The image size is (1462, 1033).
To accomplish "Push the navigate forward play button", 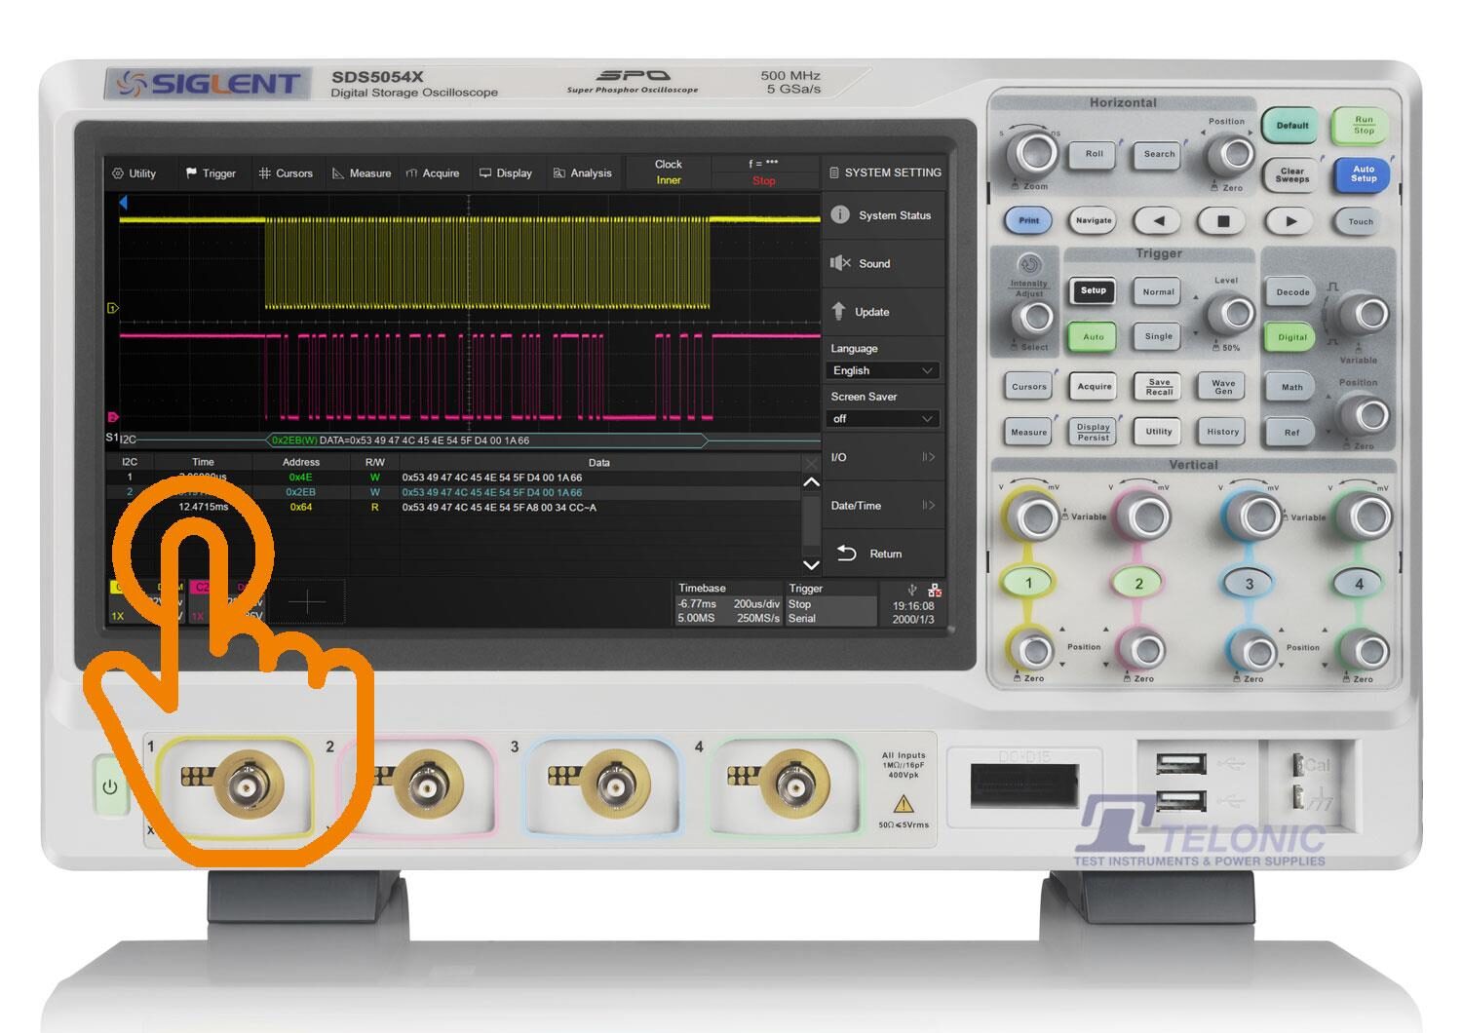I will (x=1290, y=220).
